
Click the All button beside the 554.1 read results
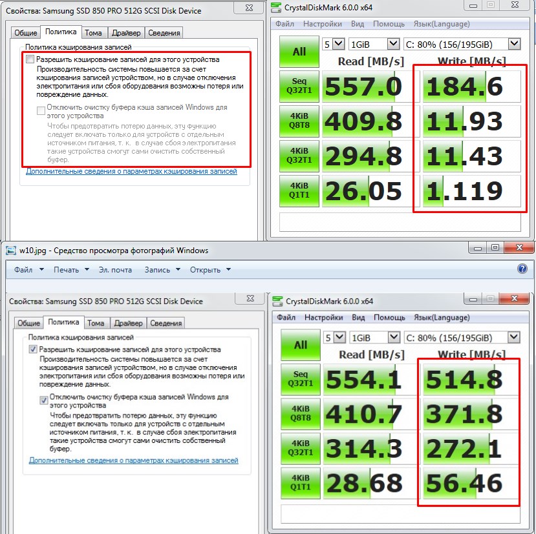pos(301,345)
